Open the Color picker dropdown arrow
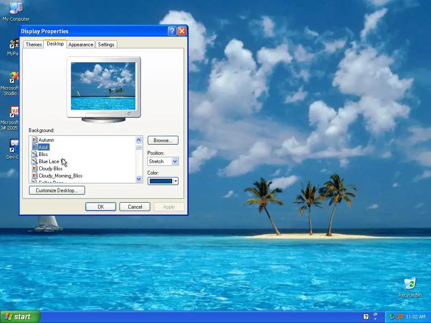 176,181
